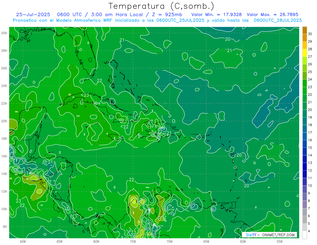
Task: Click the contour label 23 over western Cuba
Action: (86, 95)
